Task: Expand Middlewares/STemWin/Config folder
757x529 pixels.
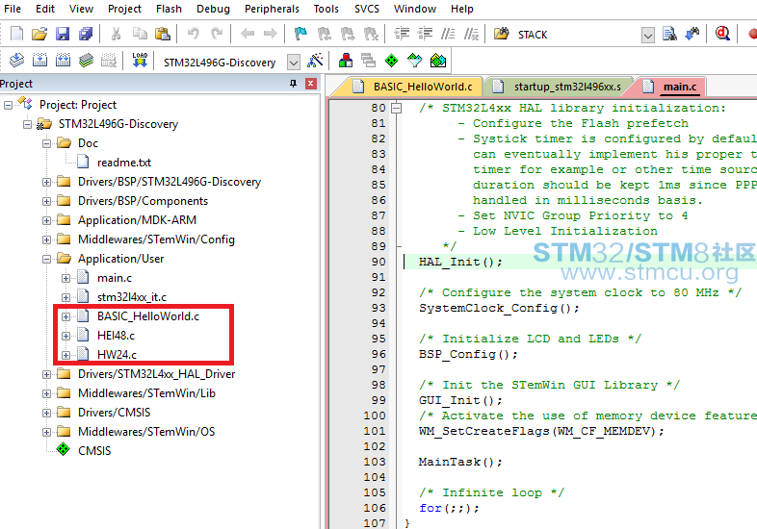Action: pos(47,239)
